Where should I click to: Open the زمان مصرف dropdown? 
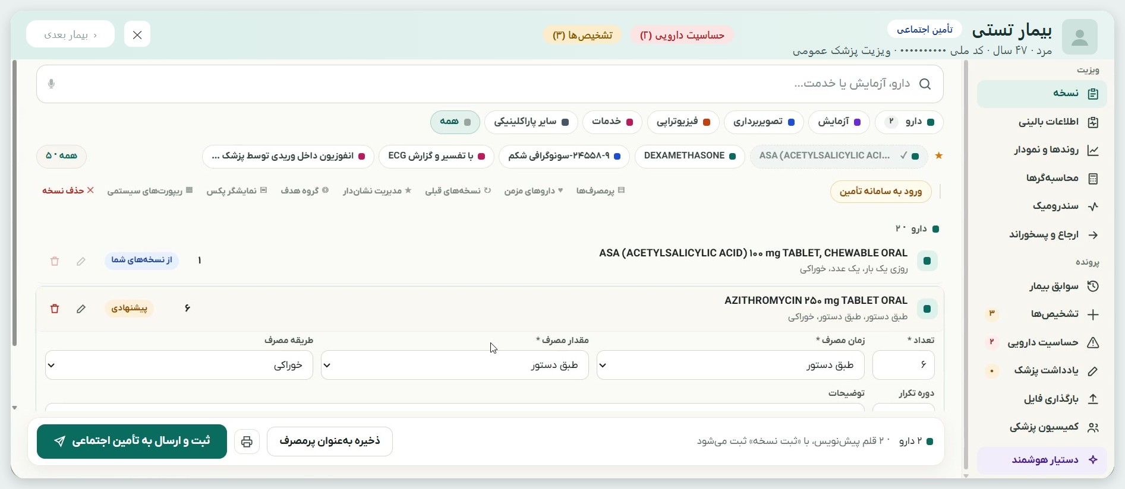[x=730, y=365]
